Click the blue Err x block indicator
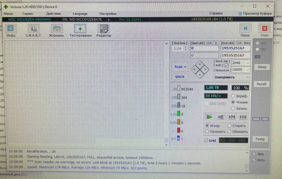 [x=178, y=138]
